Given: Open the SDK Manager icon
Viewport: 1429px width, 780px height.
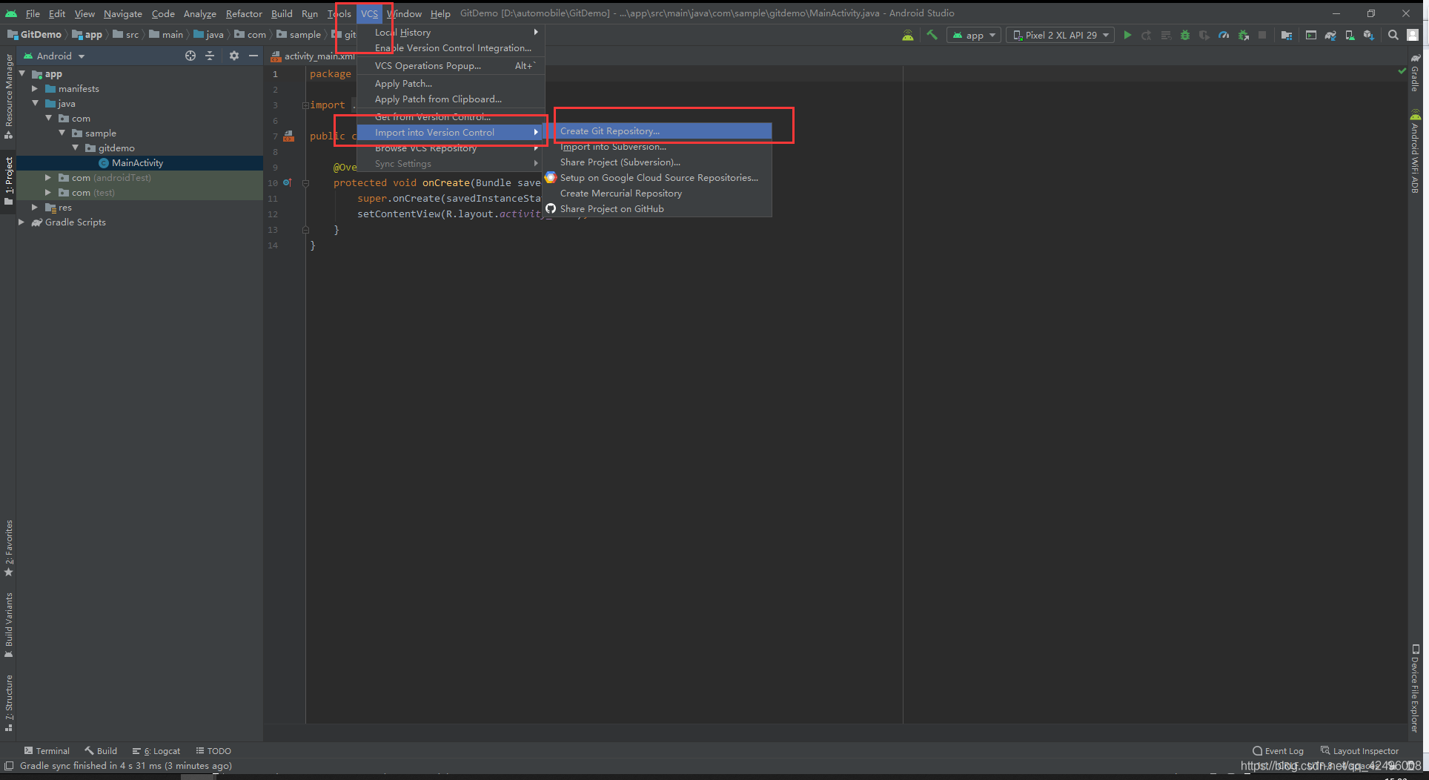Looking at the screenshot, I should 1369,35.
